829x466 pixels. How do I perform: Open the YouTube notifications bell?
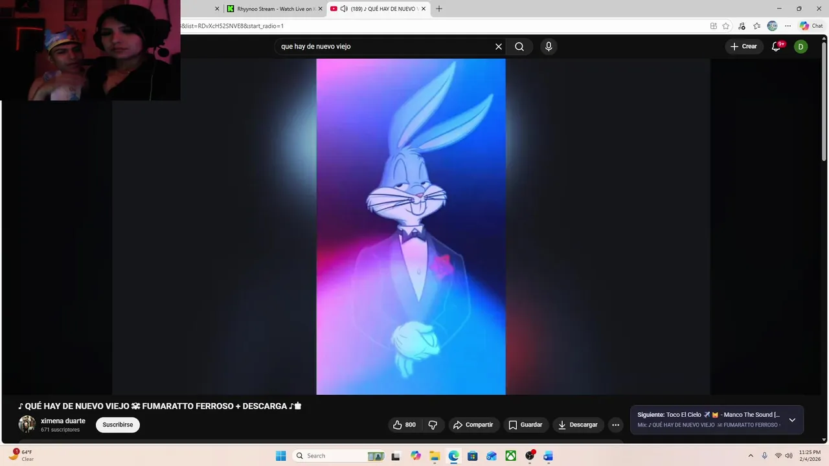coord(777,47)
